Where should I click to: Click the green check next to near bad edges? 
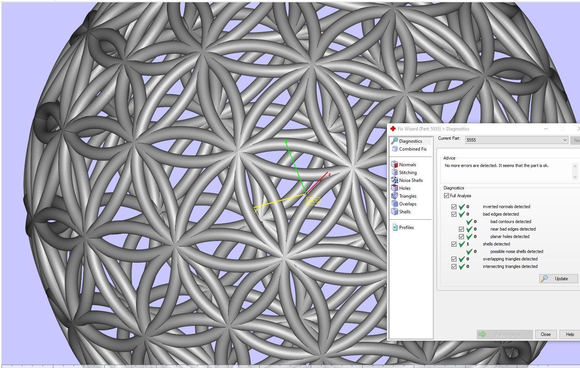[x=469, y=229]
